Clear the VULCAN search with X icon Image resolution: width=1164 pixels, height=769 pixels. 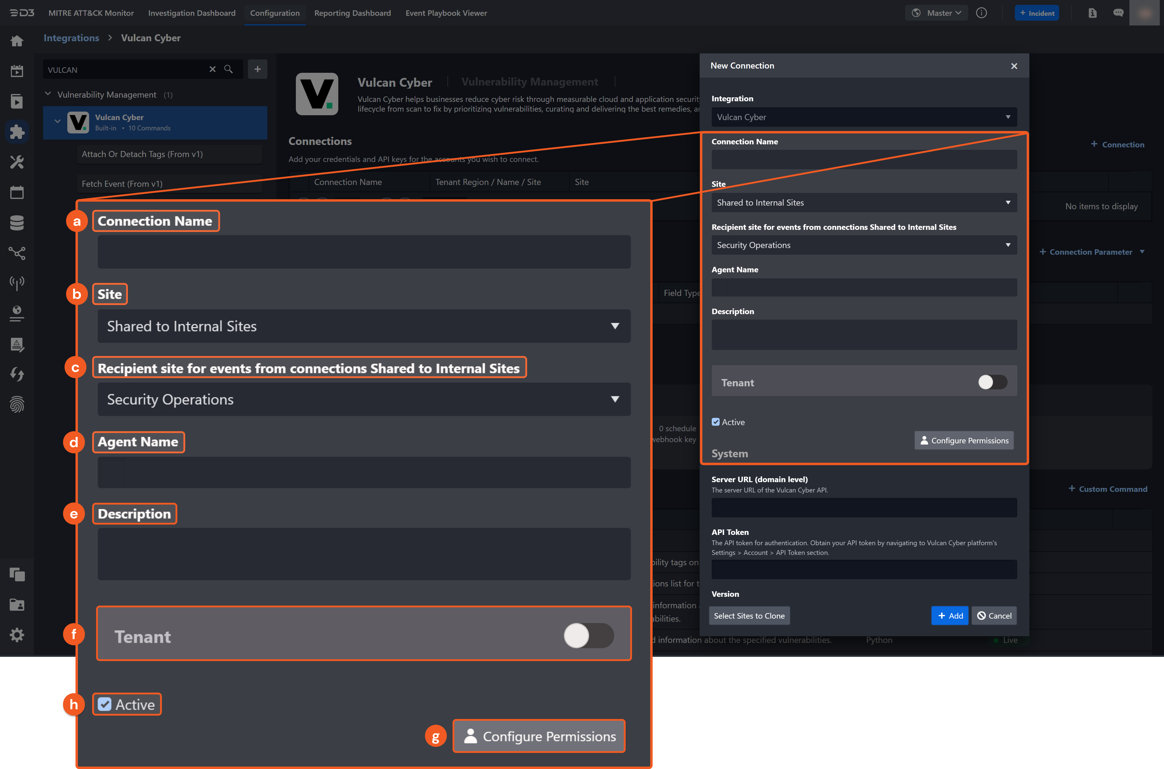pos(212,69)
